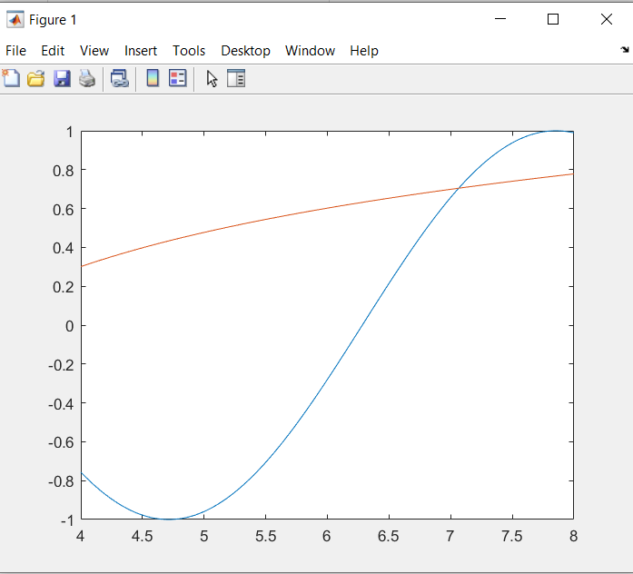Insert a colorbar using the toolbar icon
The height and width of the screenshot is (574, 633).
[x=153, y=78]
